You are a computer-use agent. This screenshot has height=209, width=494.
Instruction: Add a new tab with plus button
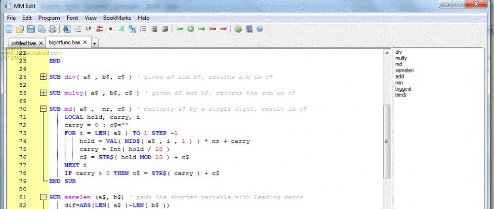coord(94,43)
